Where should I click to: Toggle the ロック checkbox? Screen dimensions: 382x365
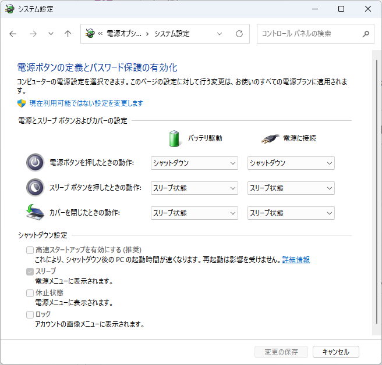30,314
